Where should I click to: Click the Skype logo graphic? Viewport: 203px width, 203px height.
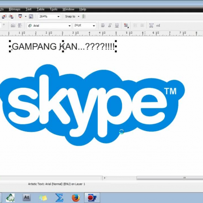point(92,105)
